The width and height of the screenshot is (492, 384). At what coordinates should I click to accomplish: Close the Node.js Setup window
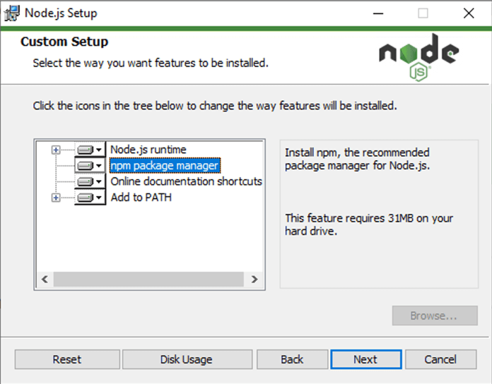(468, 13)
